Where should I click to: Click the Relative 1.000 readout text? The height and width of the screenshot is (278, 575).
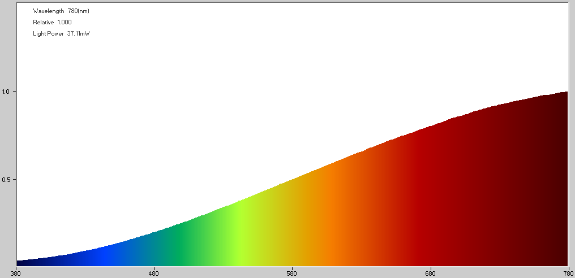[x=52, y=22]
